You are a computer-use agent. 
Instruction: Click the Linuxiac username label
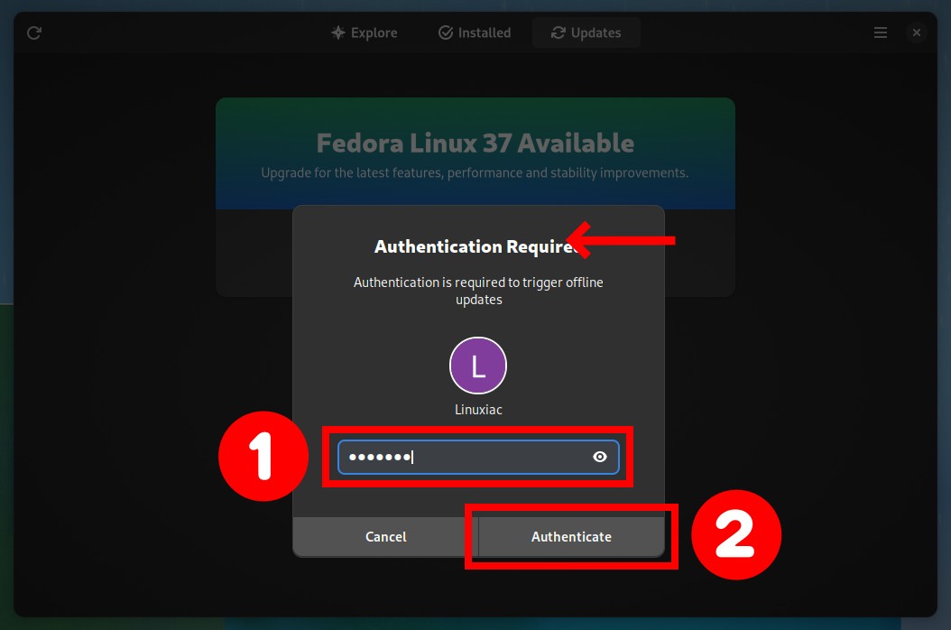478,410
